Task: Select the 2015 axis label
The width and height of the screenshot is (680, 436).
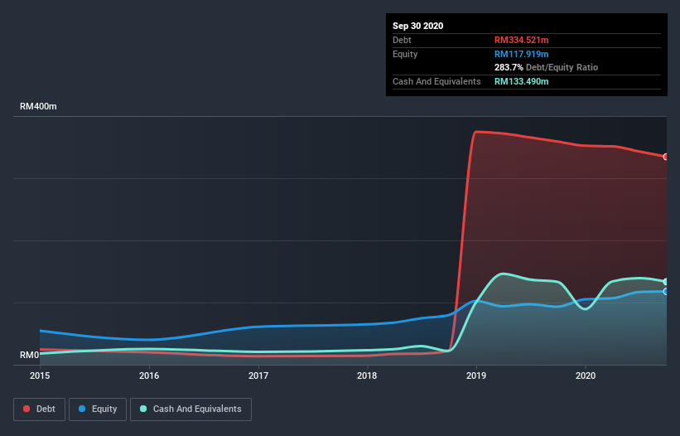Action: tap(40, 375)
